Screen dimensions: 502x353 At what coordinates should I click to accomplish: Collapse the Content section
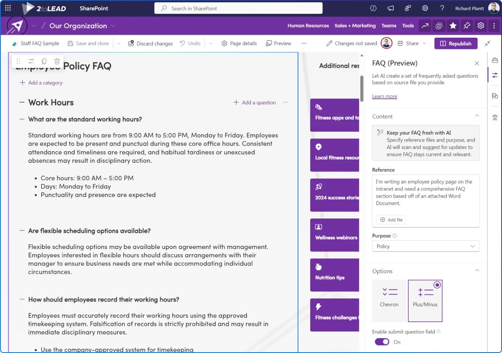pyautogui.click(x=477, y=116)
